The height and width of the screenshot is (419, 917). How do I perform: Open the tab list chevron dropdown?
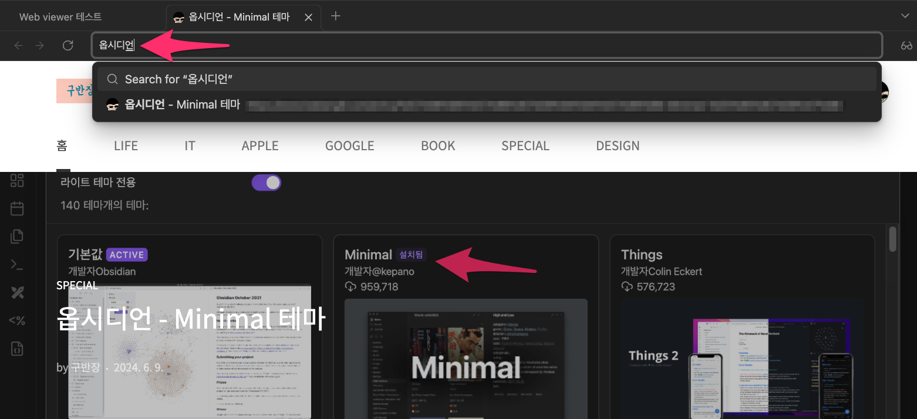tap(905, 16)
